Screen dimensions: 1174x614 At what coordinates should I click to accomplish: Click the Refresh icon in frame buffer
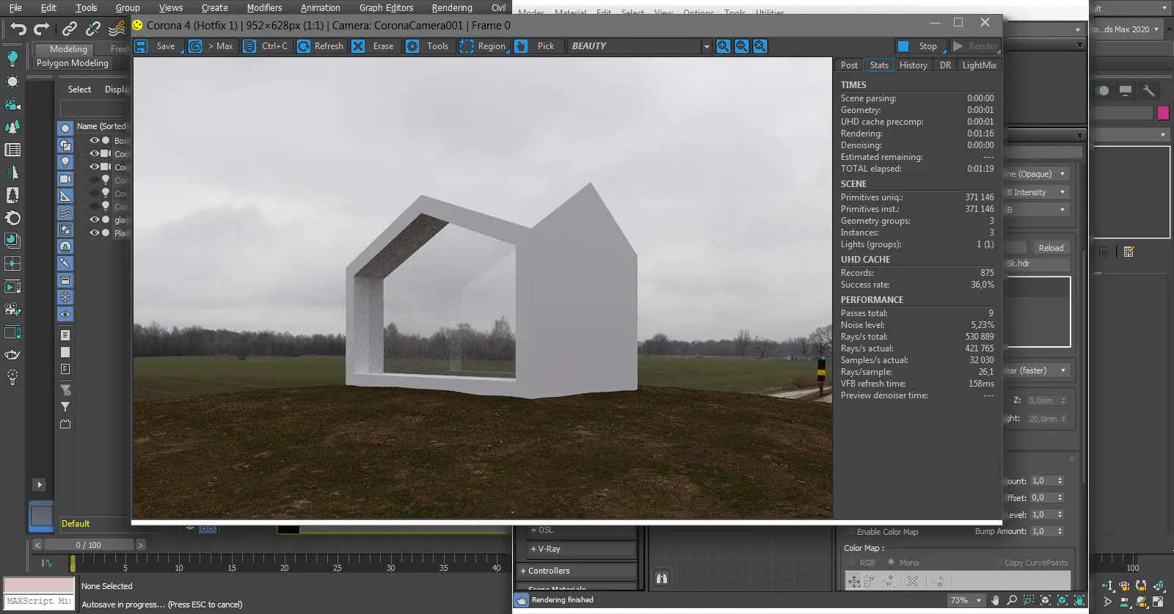coord(304,46)
